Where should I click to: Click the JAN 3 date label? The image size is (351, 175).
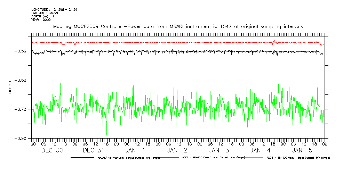(219, 150)
